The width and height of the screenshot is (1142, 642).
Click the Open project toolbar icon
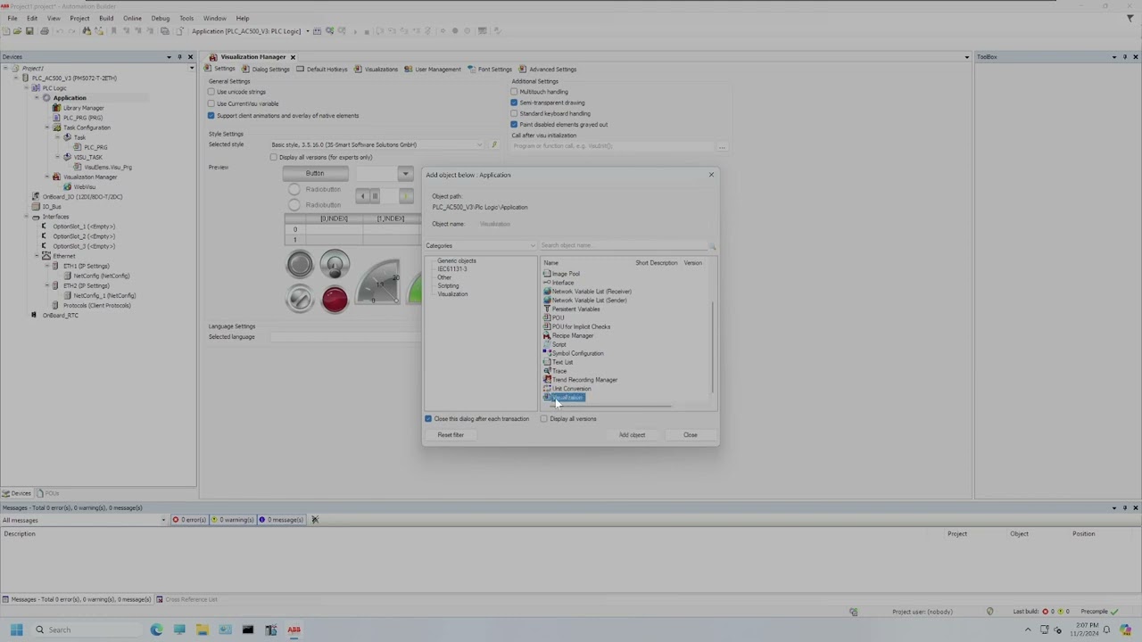tap(17, 31)
